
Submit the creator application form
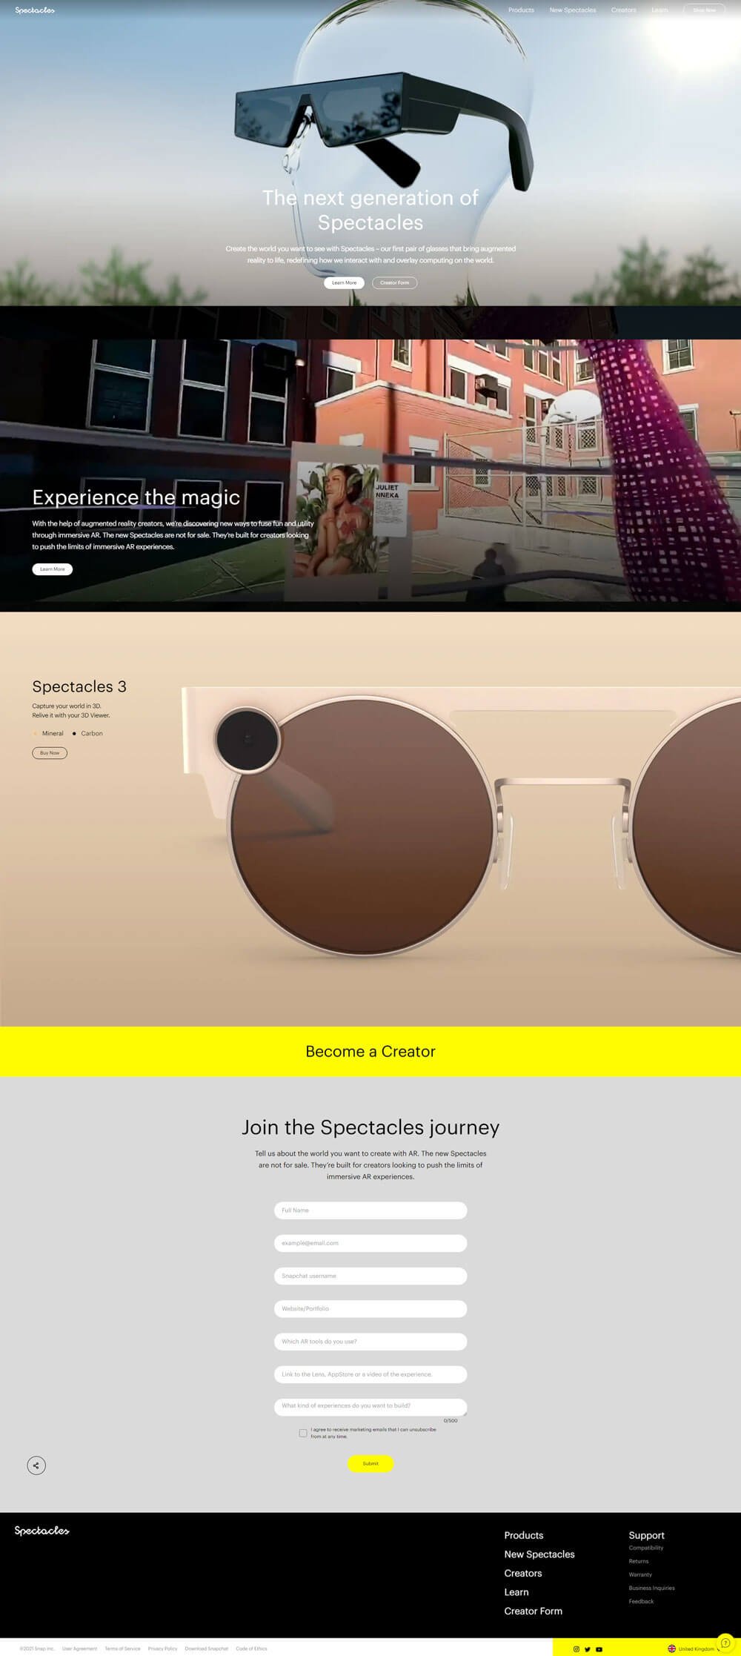tap(370, 1463)
